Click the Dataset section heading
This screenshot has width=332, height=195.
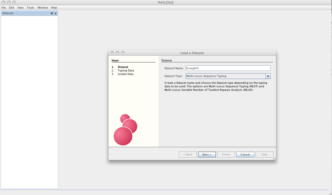[167, 60]
